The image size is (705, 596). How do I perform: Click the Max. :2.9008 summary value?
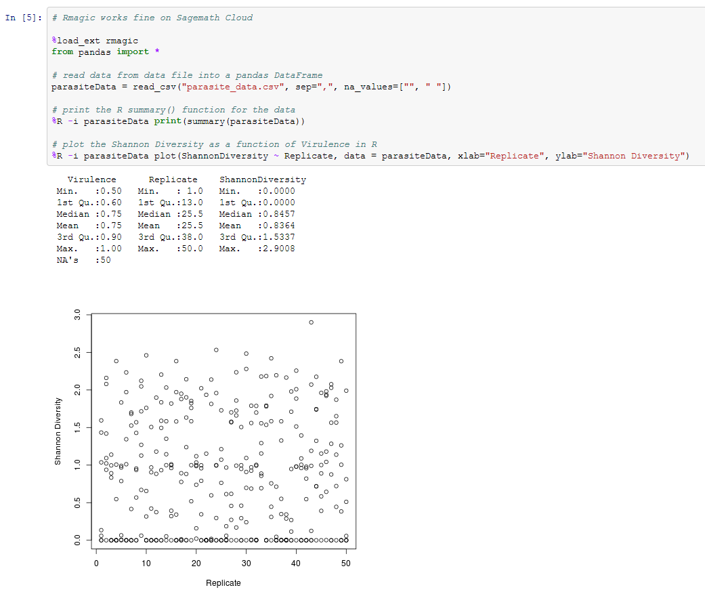coord(257,249)
